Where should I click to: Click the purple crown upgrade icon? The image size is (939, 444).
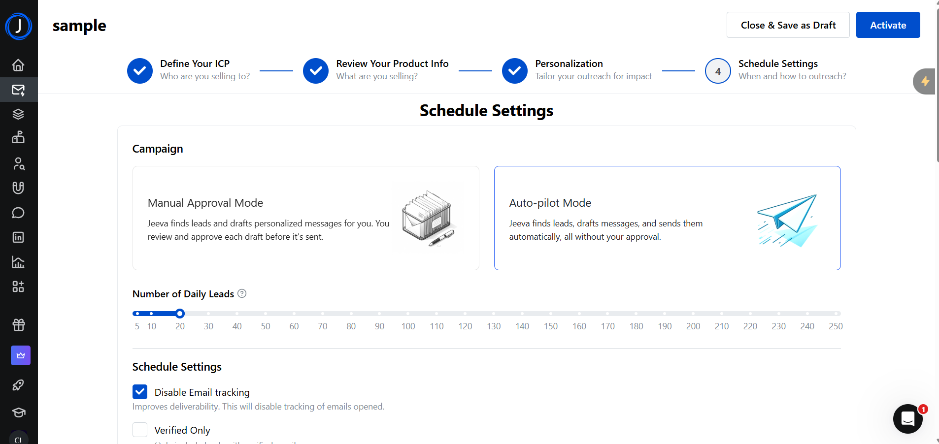tap(21, 355)
